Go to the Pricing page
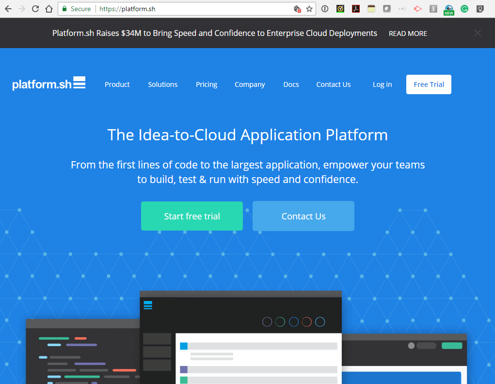Image resolution: width=495 pixels, height=384 pixels. 207,84
